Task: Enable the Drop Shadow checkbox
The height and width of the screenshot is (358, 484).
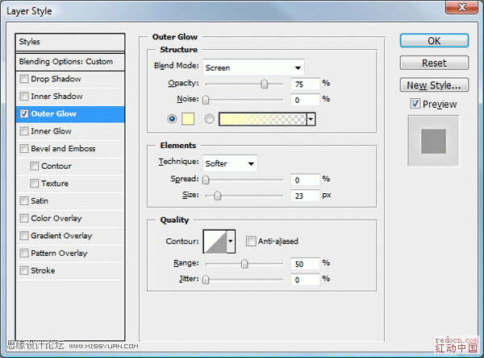Action: pos(23,79)
